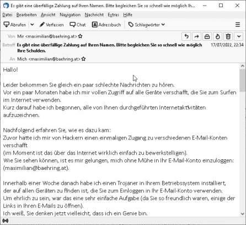Click the down arrow of message scrollbar
The width and height of the screenshot is (246, 225).
[x=243, y=213]
